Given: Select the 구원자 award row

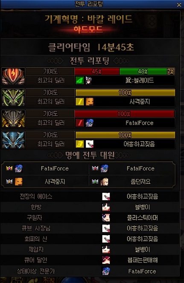Looking at the screenshot, I should point(90,218).
